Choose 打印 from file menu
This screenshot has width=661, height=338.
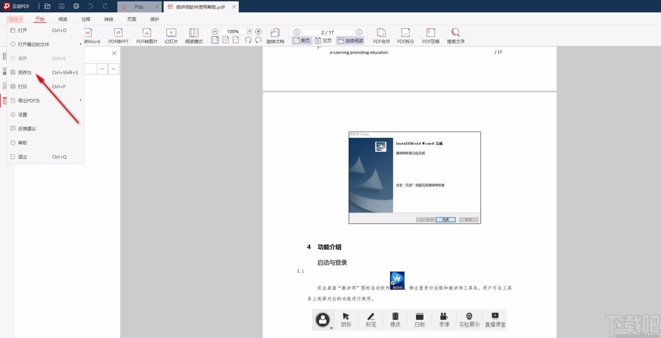click(46, 86)
